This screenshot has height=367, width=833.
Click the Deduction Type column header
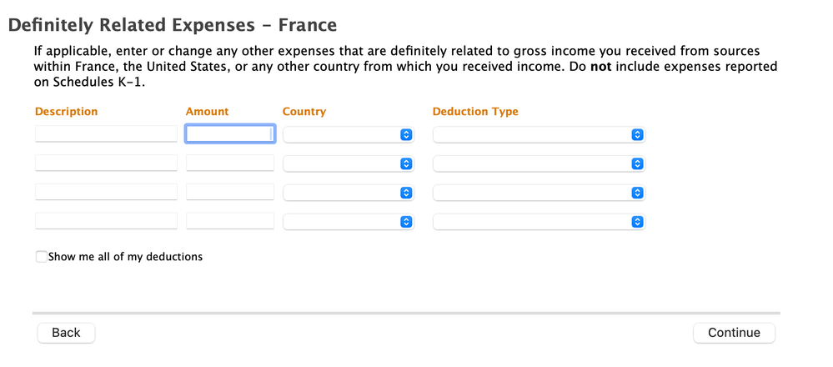click(475, 112)
